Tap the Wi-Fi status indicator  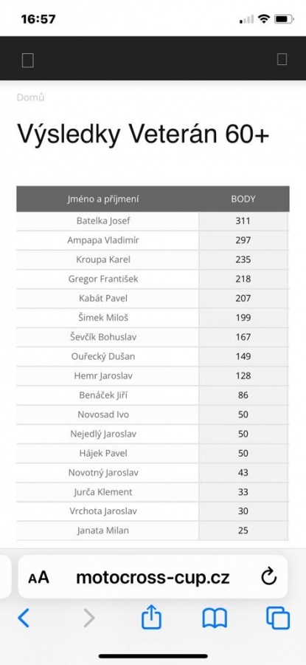(x=264, y=18)
